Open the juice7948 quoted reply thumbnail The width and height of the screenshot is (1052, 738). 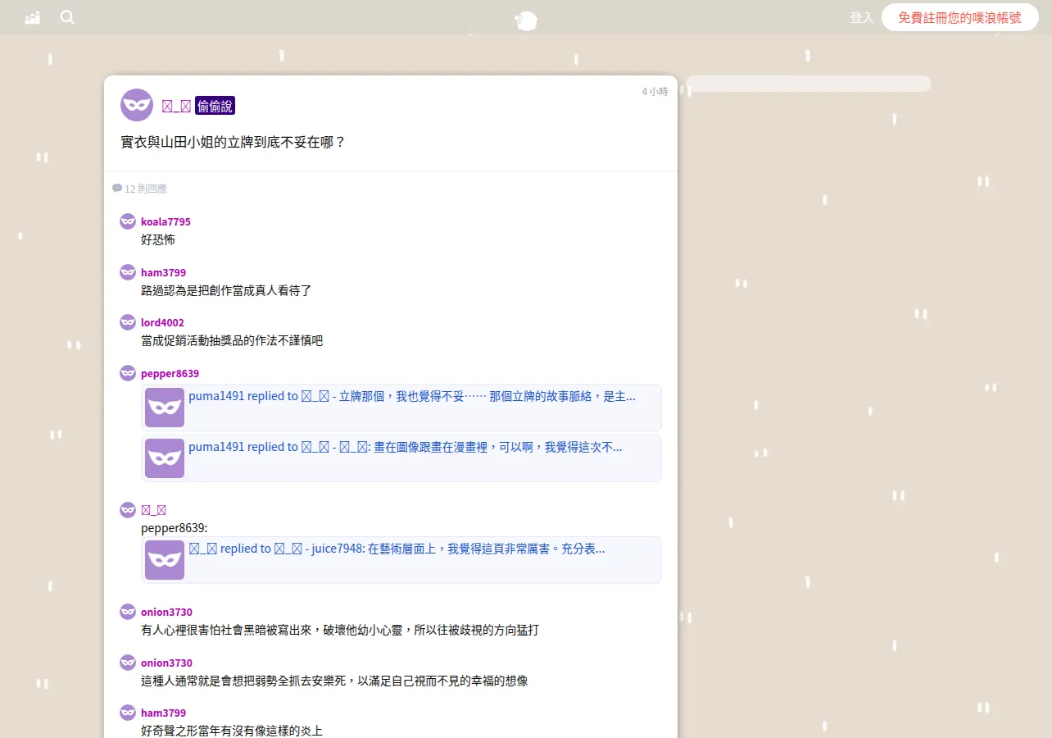pos(165,560)
